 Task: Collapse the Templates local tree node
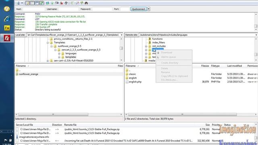coord(48,43)
